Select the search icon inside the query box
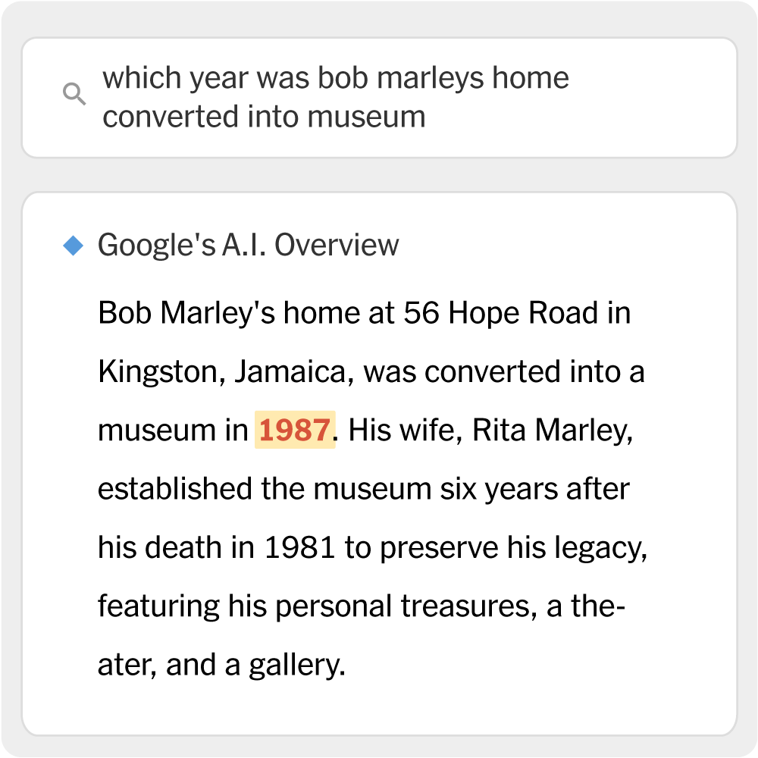 tap(74, 92)
